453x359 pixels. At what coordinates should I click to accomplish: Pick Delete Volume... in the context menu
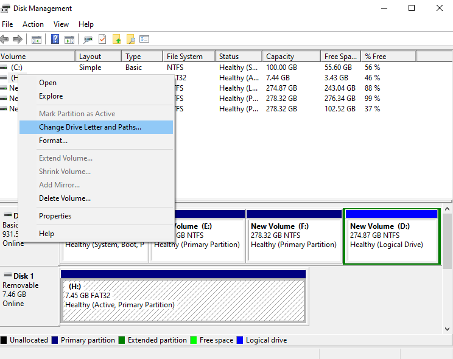(65, 198)
